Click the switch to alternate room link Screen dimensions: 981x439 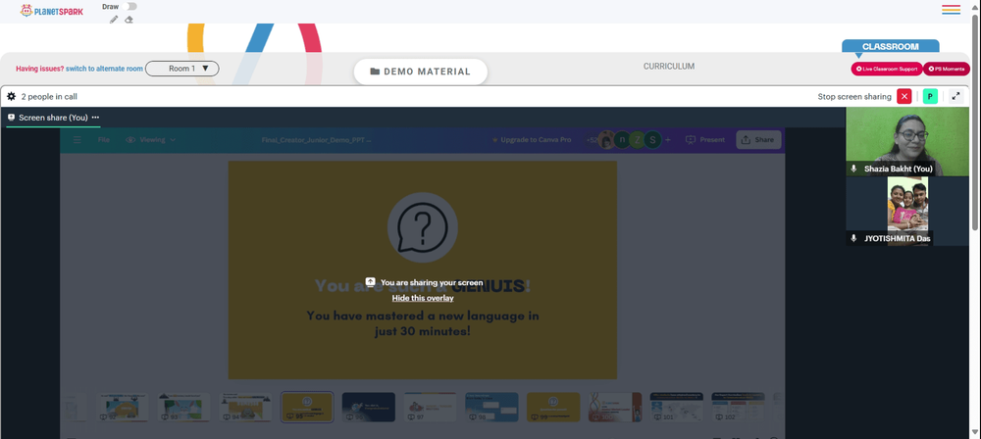pos(105,69)
